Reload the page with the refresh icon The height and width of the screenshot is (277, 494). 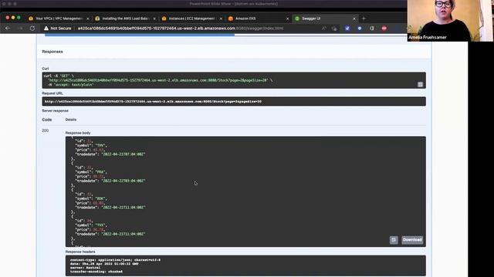pos(32,28)
